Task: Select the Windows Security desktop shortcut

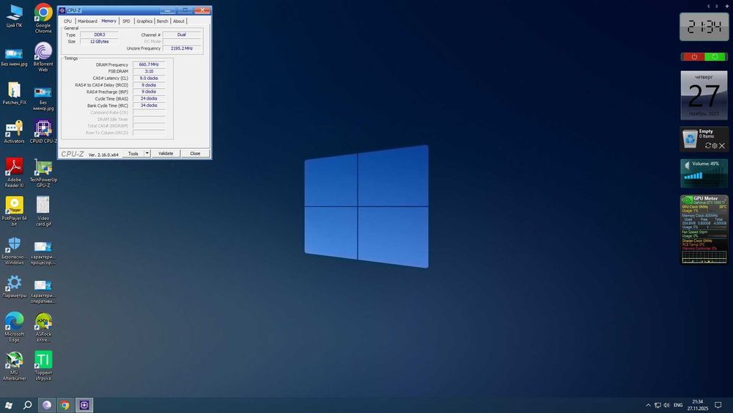Action: click(14, 250)
